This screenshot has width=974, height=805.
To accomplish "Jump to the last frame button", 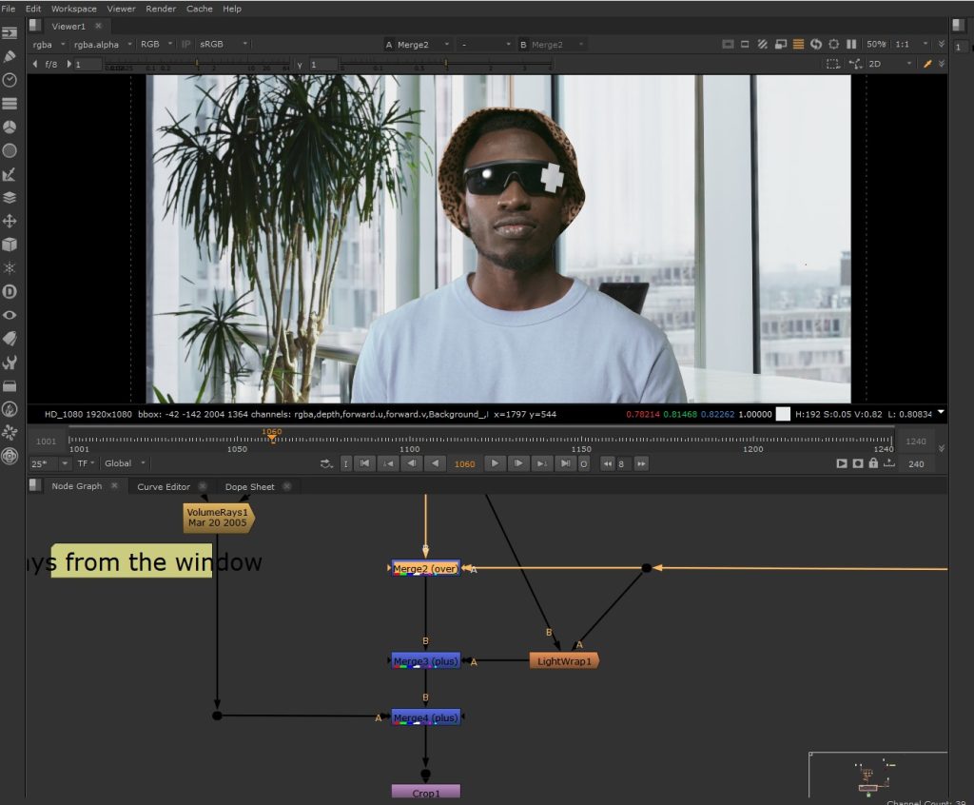I will (565, 463).
